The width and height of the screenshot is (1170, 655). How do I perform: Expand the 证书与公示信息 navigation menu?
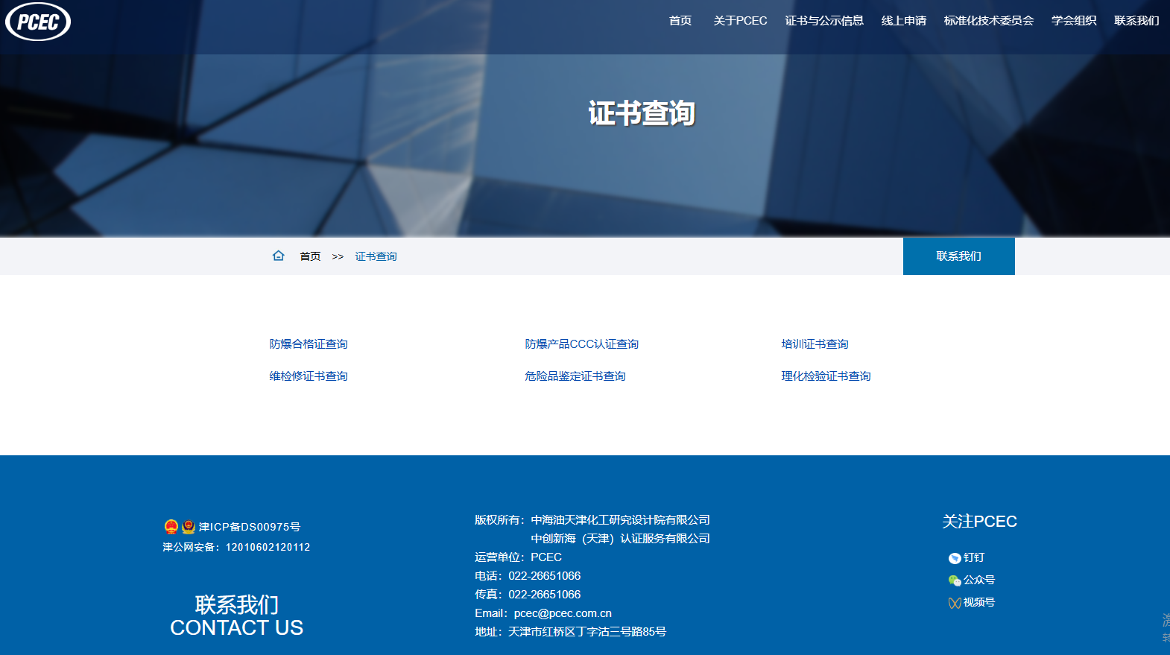(824, 21)
